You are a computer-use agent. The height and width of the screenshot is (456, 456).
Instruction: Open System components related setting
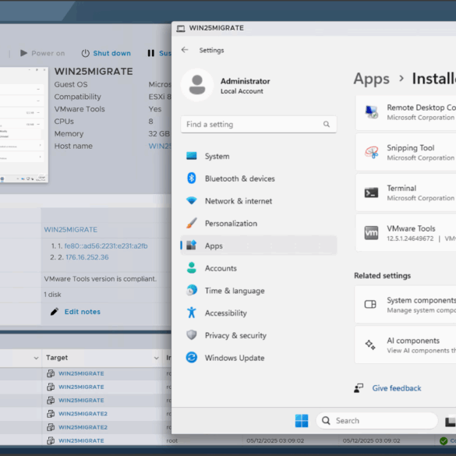405,305
